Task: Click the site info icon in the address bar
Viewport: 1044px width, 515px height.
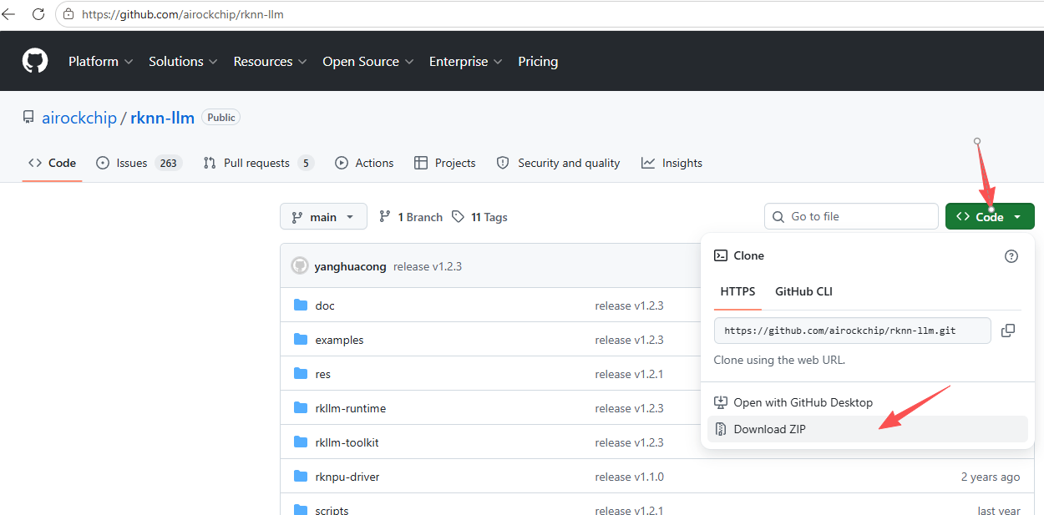Action: pyautogui.click(x=68, y=14)
